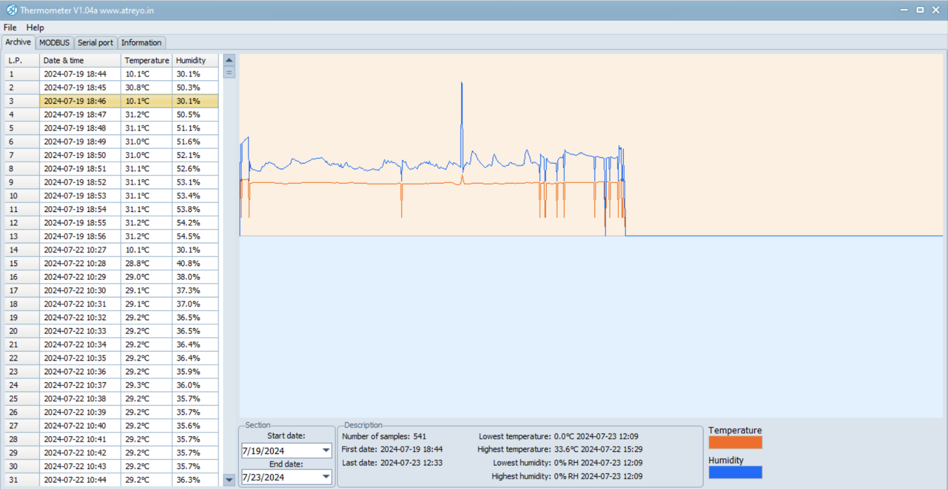Select row 21 dated 2024-07-22 10:34
Screen dimensions: 948x490
point(111,345)
